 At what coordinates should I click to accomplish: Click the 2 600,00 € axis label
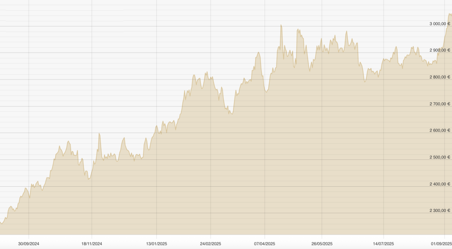click(440, 131)
